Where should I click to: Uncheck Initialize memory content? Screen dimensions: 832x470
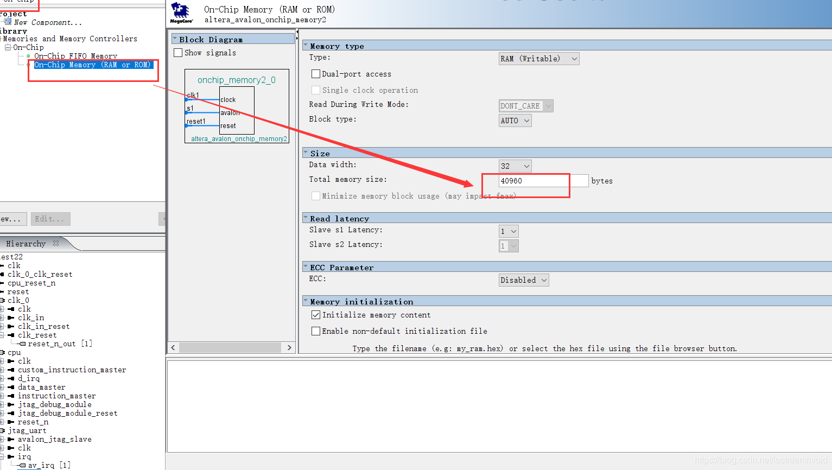[316, 315]
